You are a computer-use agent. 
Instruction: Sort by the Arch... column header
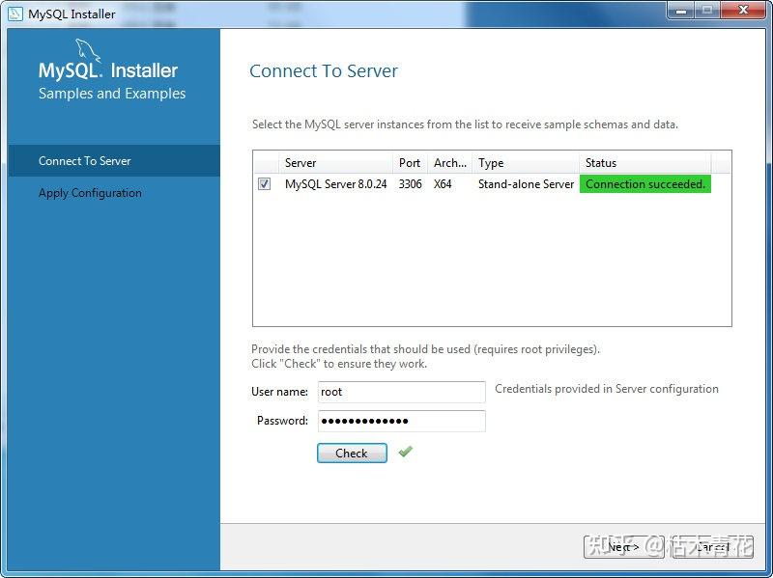point(449,162)
